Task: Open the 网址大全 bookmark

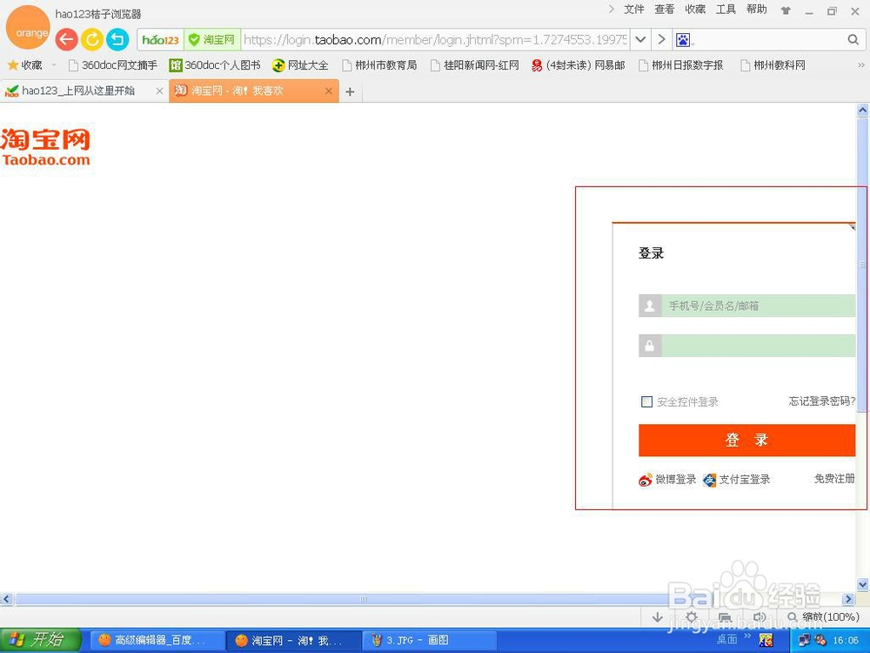Action: pos(300,65)
